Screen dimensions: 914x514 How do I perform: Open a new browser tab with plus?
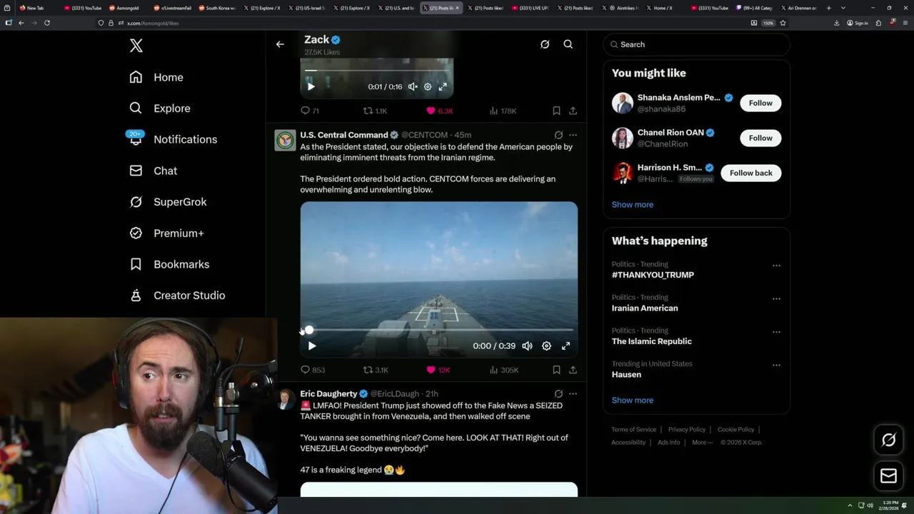[829, 8]
